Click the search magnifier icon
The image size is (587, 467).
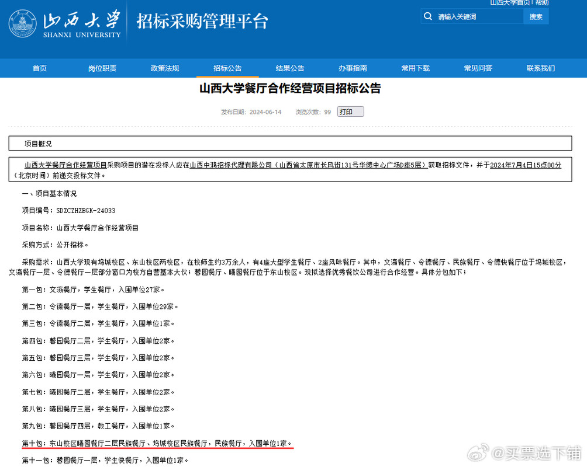pyautogui.click(x=427, y=16)
